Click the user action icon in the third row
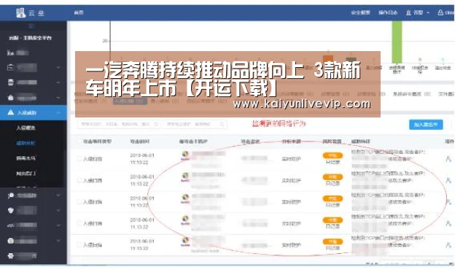 448,202
